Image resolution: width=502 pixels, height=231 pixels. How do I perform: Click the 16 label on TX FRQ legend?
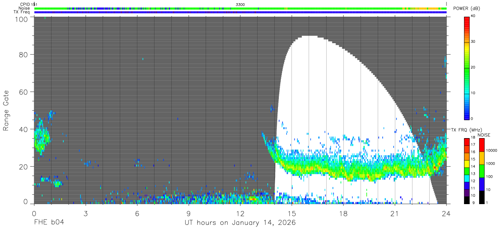coord(472,152)
